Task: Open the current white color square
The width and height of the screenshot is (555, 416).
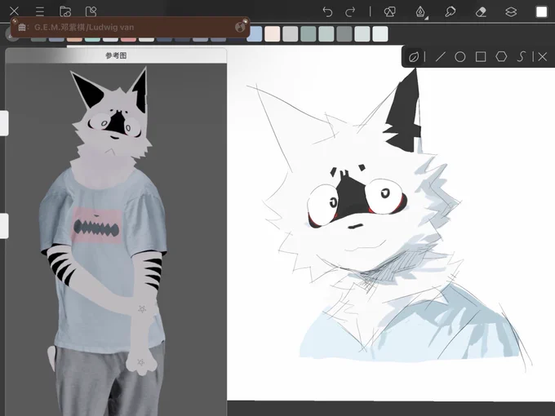Action: click(x=542, y=11)
